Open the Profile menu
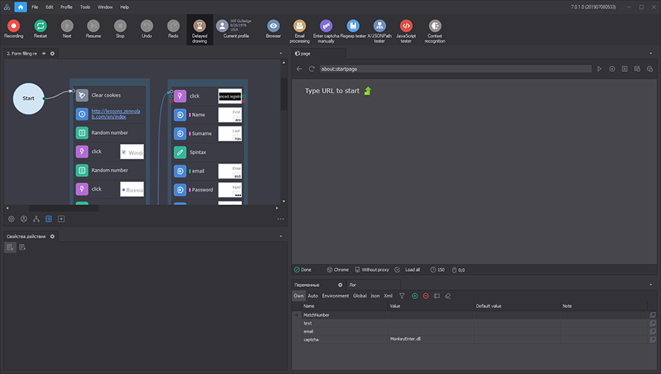Screen dimensions: 661x374 [67, 7]
